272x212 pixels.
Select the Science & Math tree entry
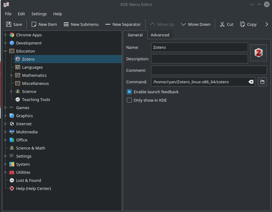30,148
